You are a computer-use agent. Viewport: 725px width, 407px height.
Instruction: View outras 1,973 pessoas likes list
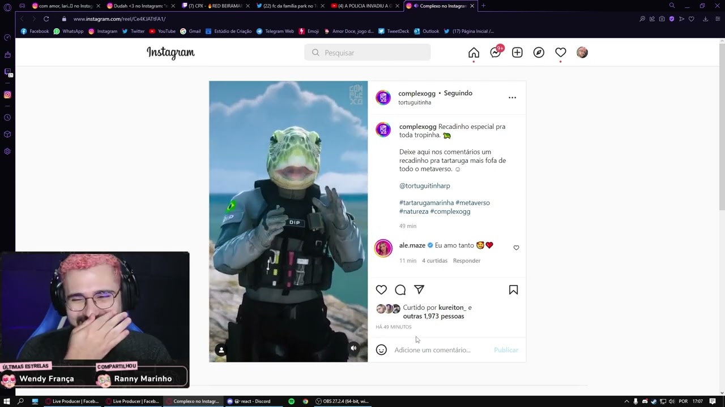(433, 316)
